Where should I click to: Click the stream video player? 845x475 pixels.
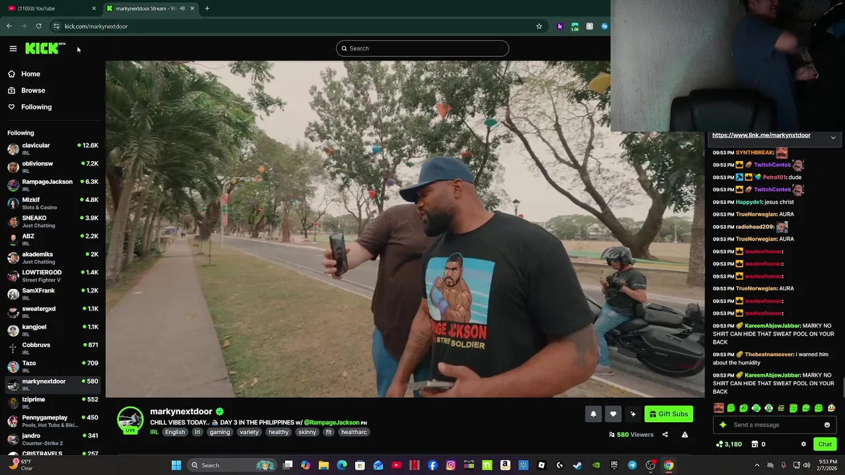(x=405, y=229)
